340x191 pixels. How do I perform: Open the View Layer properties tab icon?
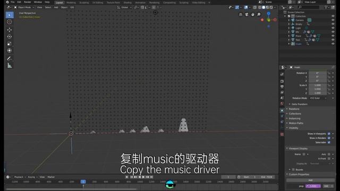click(282, 92)
